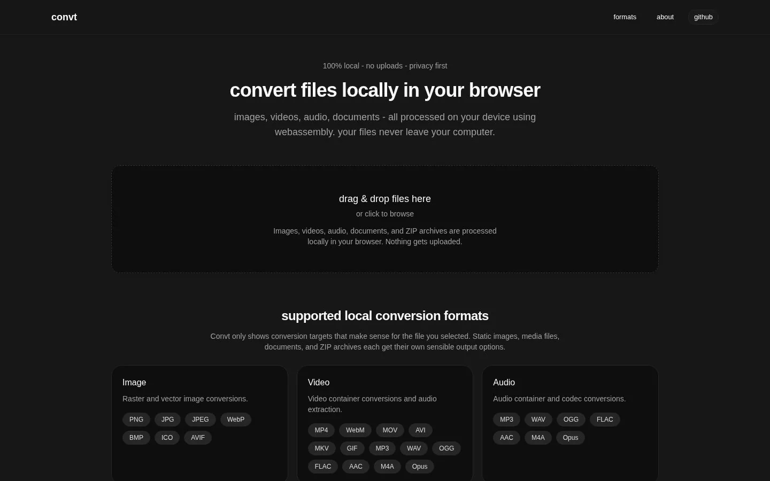Screen dimensions: 770x481
Task: Click the WAV chip in Video card
Action: coord(414,448)
